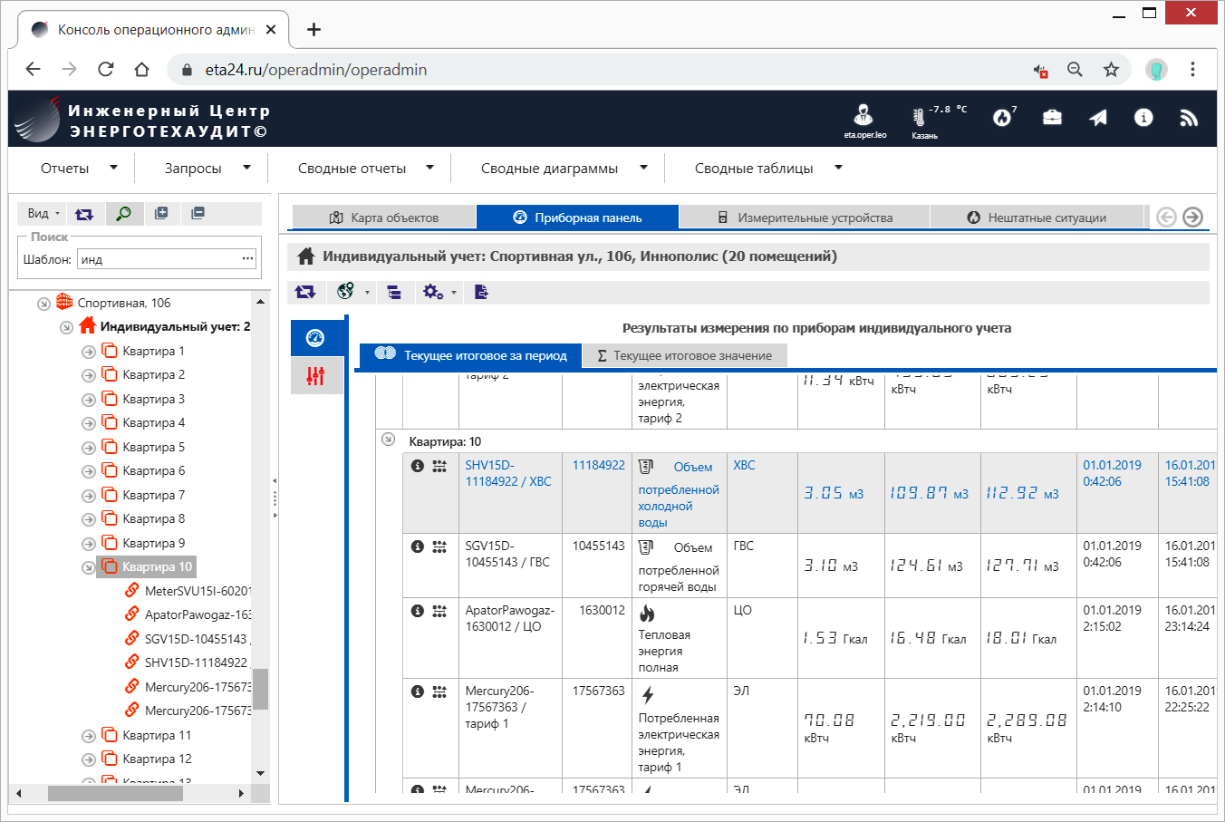
Task: Click the paper plane send icon
Action: [1098, 117]
